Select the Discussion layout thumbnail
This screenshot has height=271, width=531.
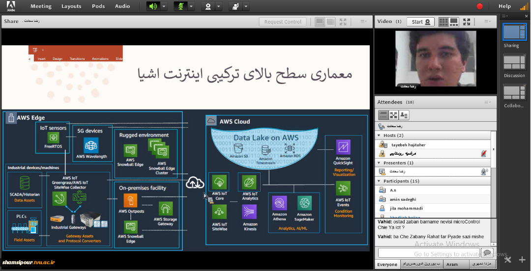point(514,63)
